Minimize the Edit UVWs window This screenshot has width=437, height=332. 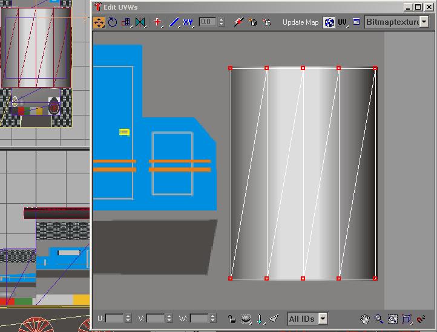408,7
